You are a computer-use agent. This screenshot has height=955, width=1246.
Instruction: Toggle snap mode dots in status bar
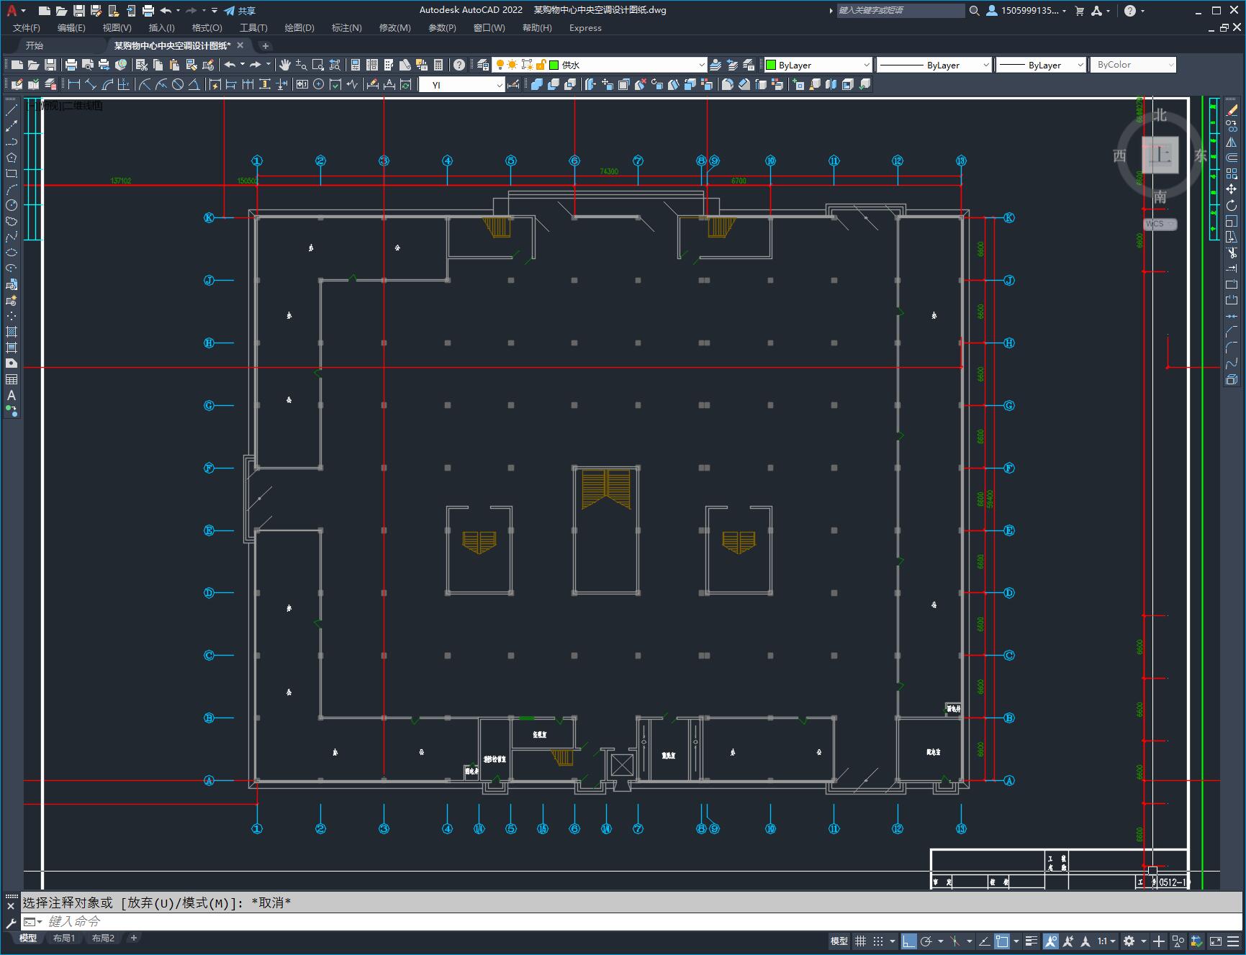[877, 941]
